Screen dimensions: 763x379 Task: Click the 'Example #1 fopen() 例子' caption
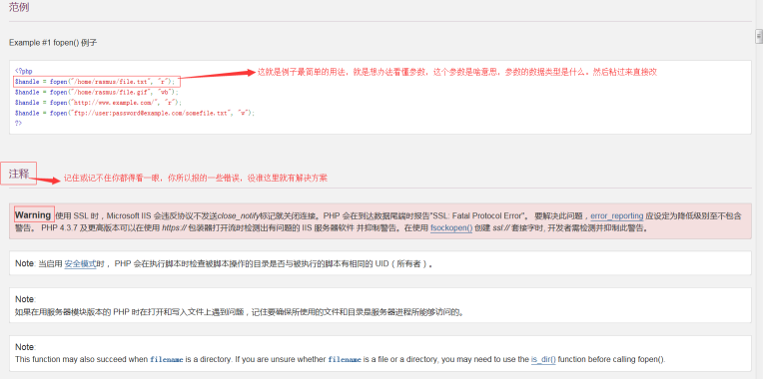point(53,43)
